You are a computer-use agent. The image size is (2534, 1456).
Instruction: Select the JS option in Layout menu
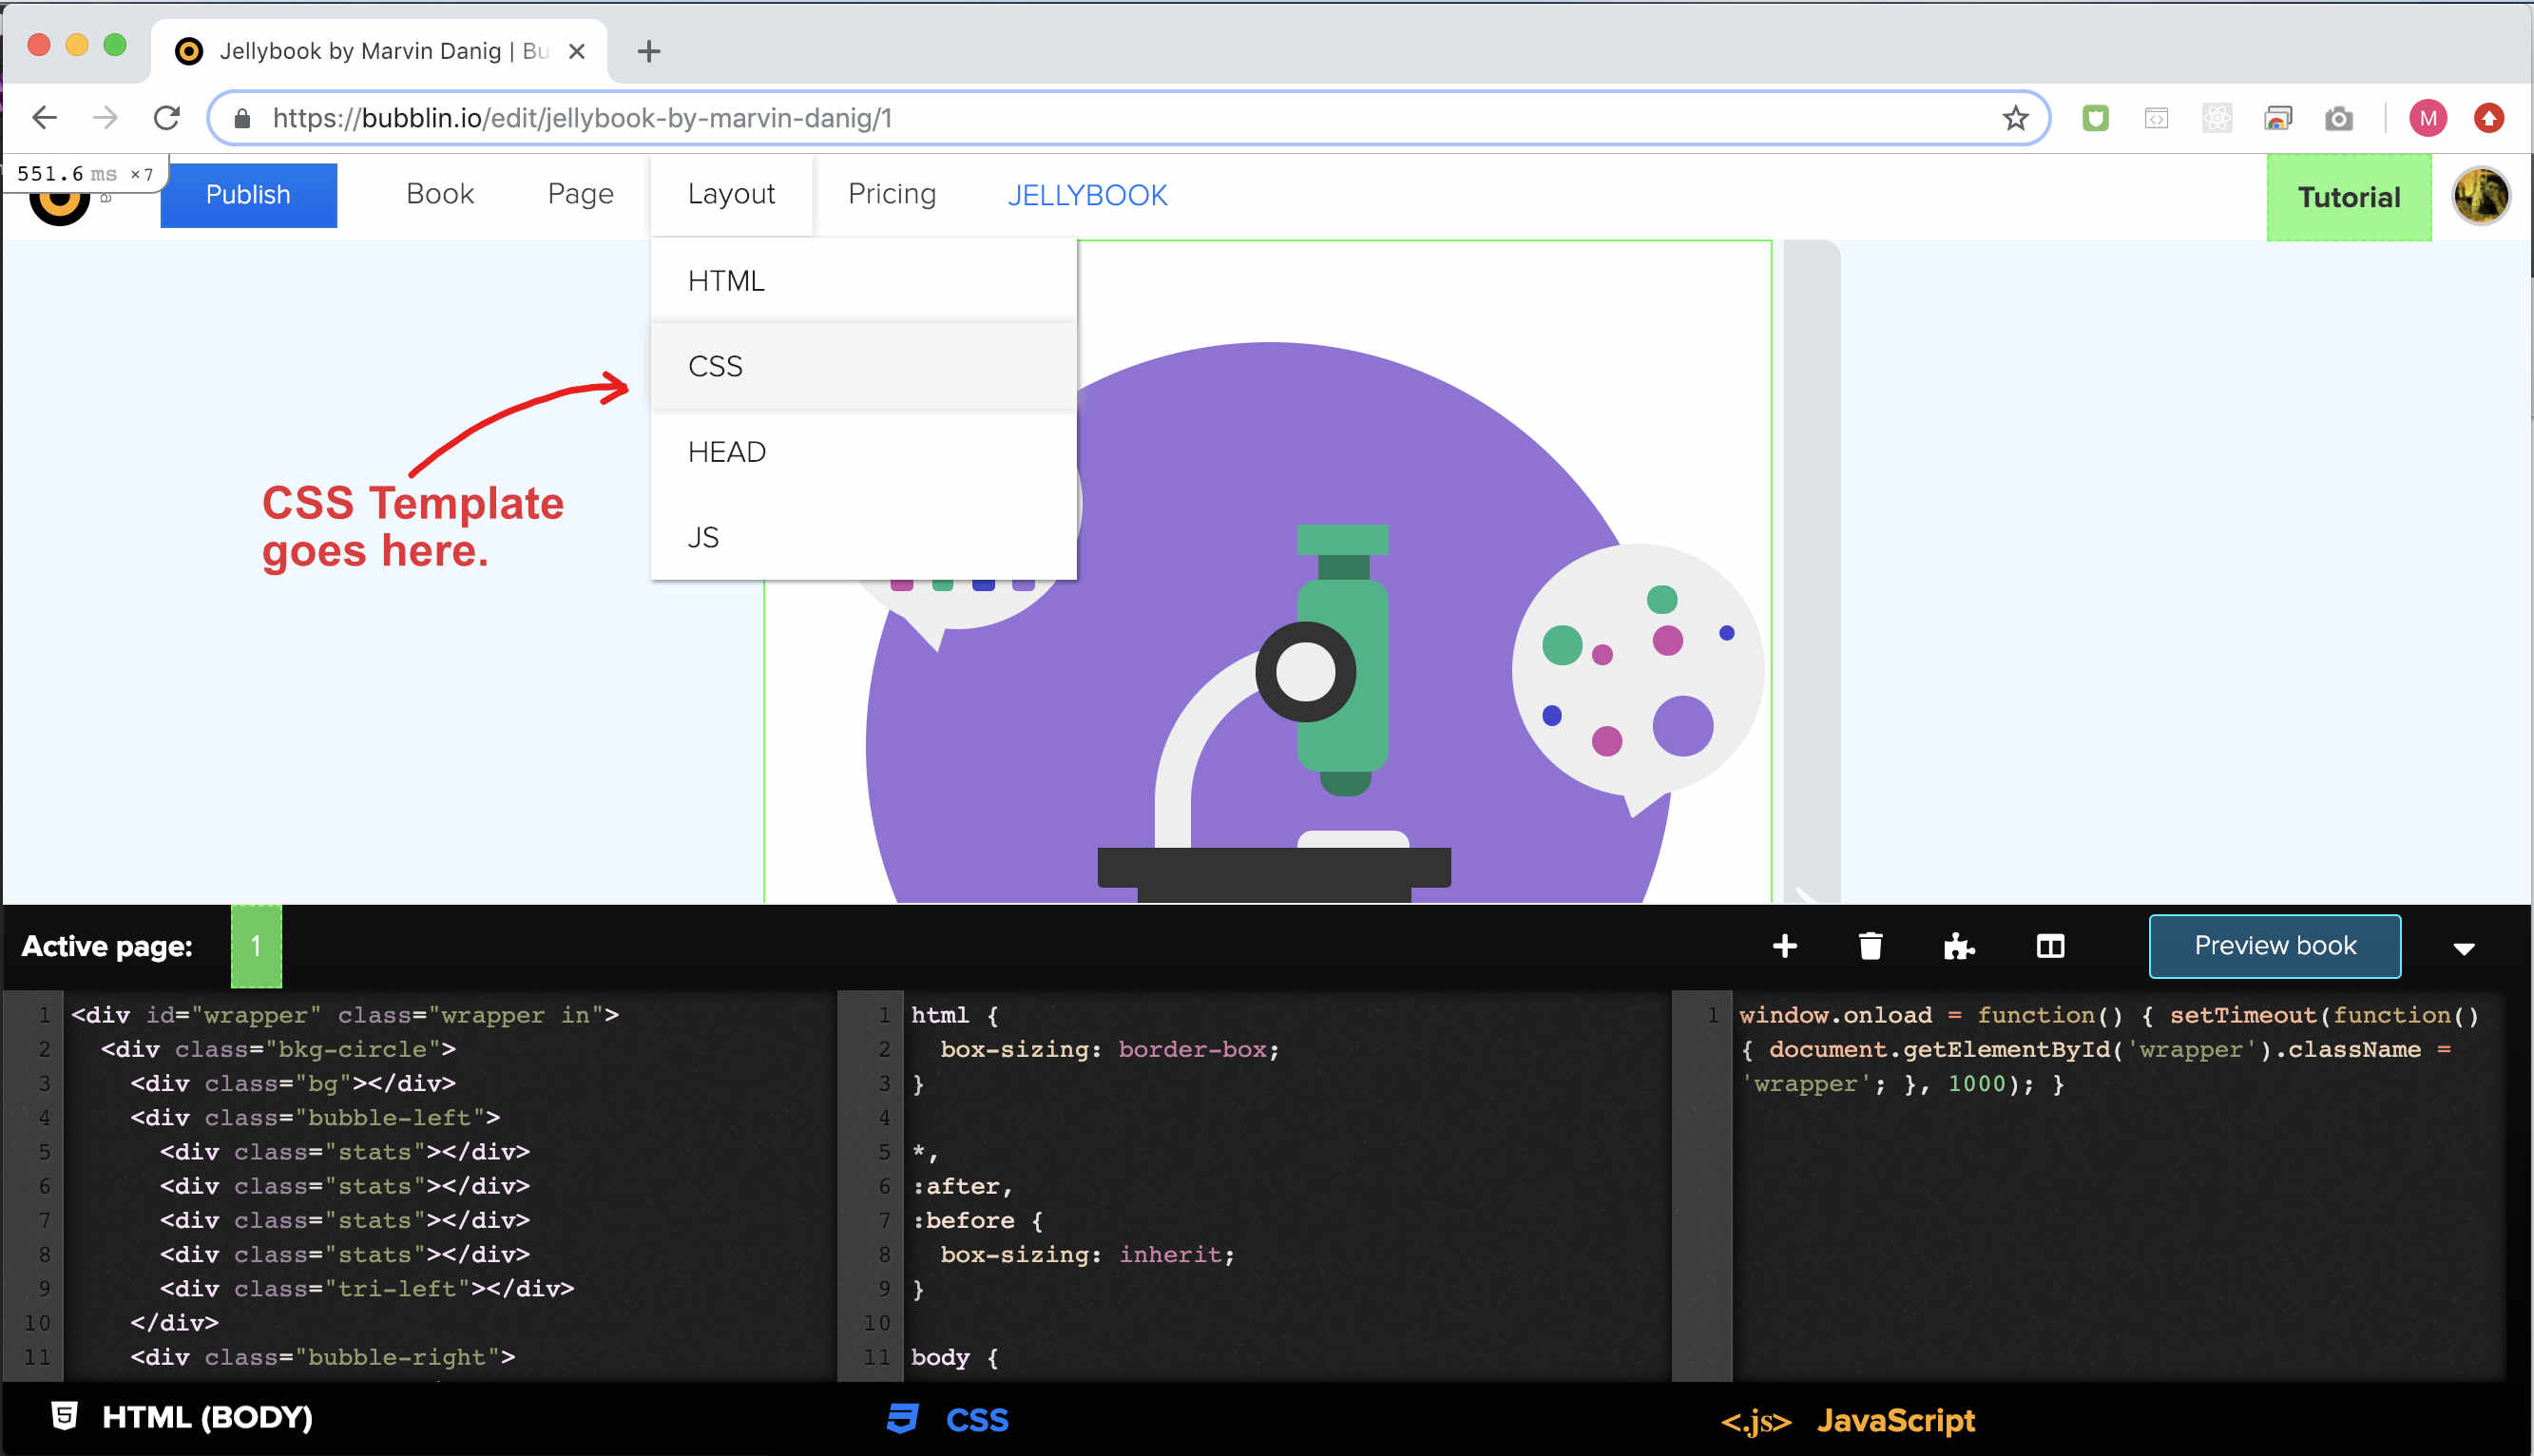point(704,538)
